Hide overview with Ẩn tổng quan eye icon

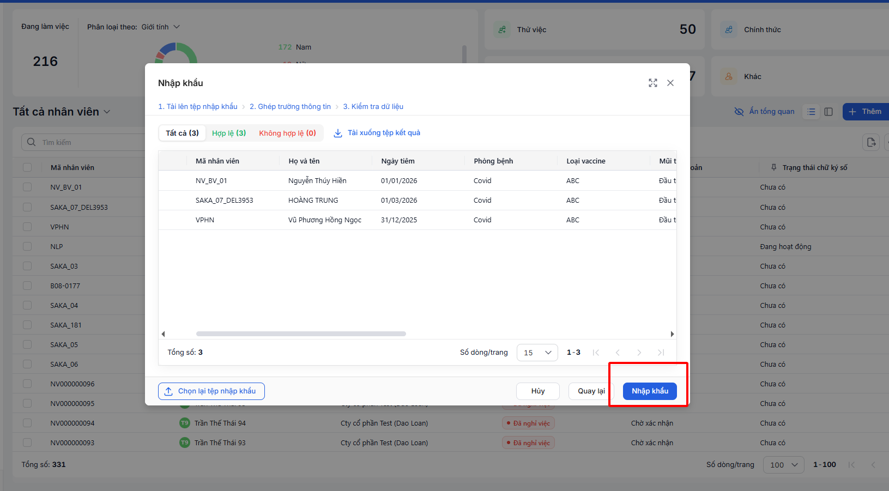[x=739, y=112]
